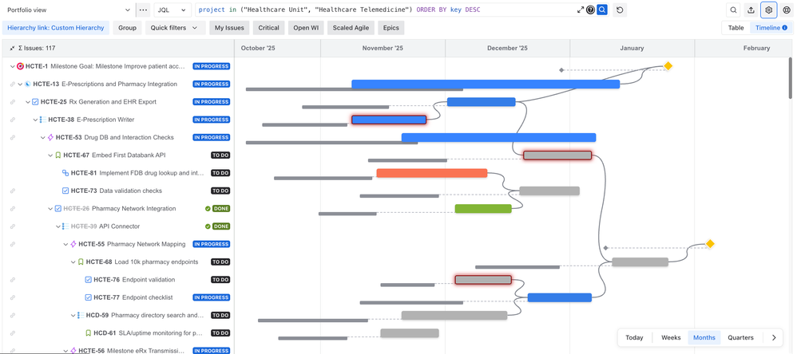Image resolution: width=797 pixels, height=354 pixels.
Task: Open the JQL syntax help icon
Action: (590, 10)
